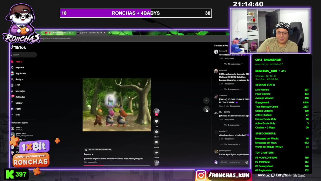Click the Buscar search field

point(24,55)
